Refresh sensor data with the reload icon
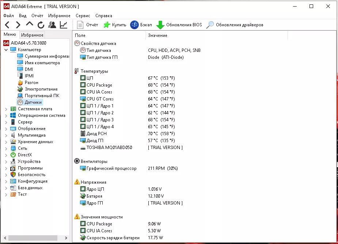Screen dimensions: 338x244 pyautogui.click(x=41, y=25)
